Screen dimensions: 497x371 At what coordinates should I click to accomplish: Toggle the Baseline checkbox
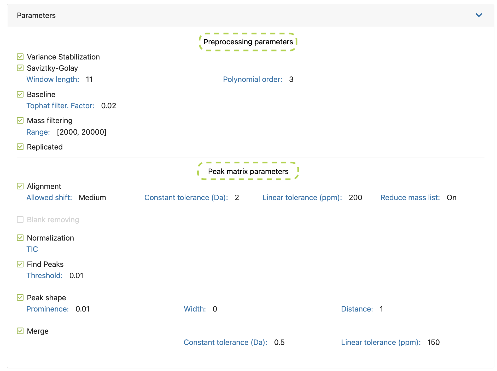point(20,94)
